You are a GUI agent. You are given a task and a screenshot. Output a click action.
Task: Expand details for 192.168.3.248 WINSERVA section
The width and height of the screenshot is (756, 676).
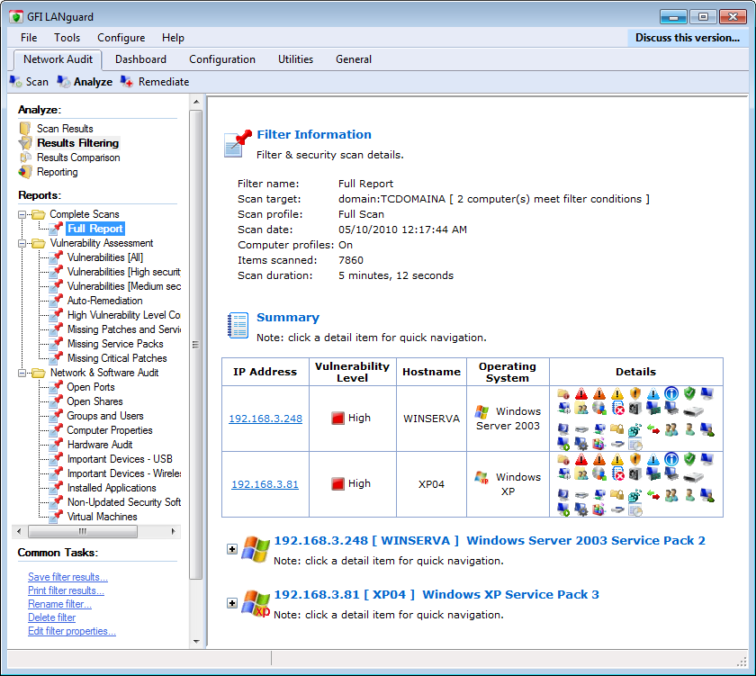point(232,549)
